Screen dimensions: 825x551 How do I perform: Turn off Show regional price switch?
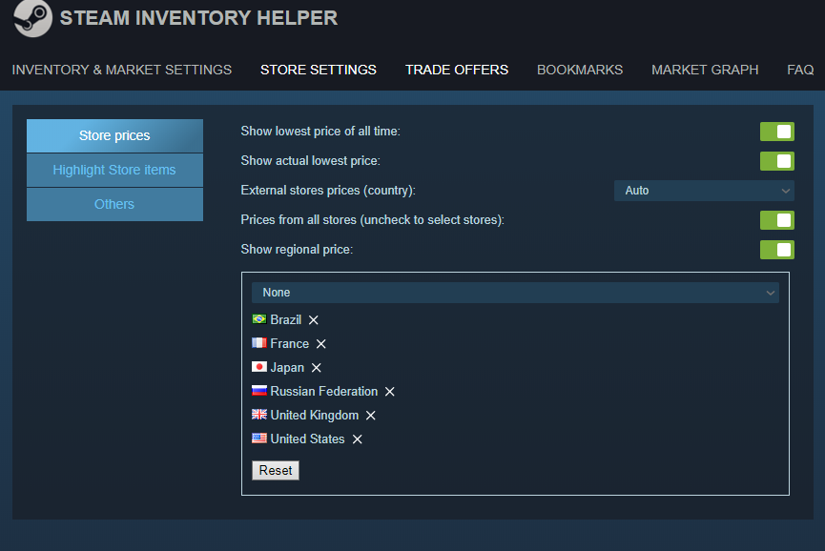(777, 250)
